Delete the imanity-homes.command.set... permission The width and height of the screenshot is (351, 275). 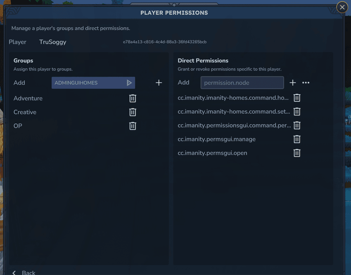coord(296,112)
